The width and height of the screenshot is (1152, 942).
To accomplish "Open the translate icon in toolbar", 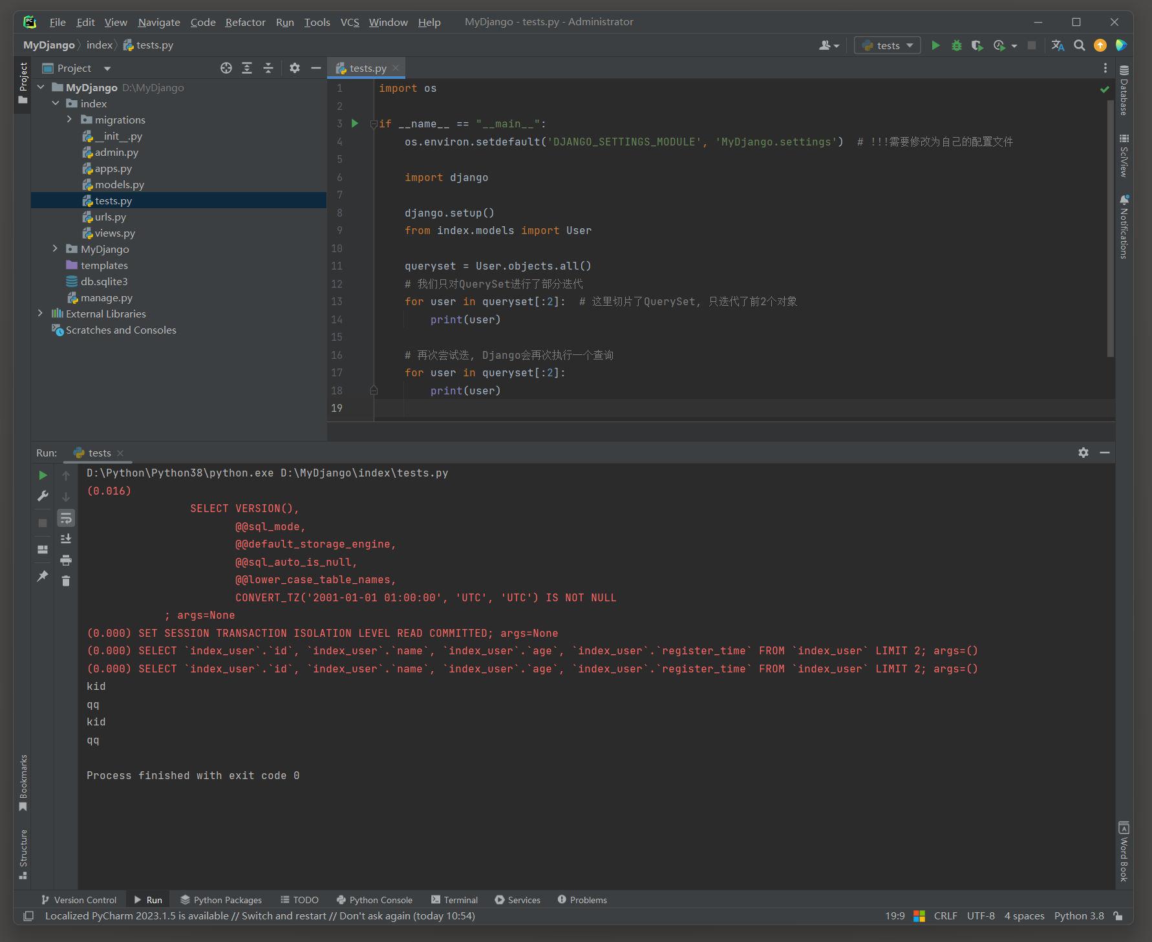I will (1058, 45).
